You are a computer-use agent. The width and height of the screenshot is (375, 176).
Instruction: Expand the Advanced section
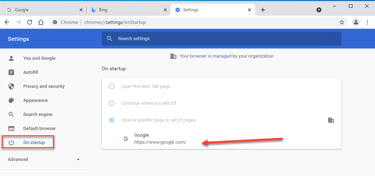click(44, 159)
